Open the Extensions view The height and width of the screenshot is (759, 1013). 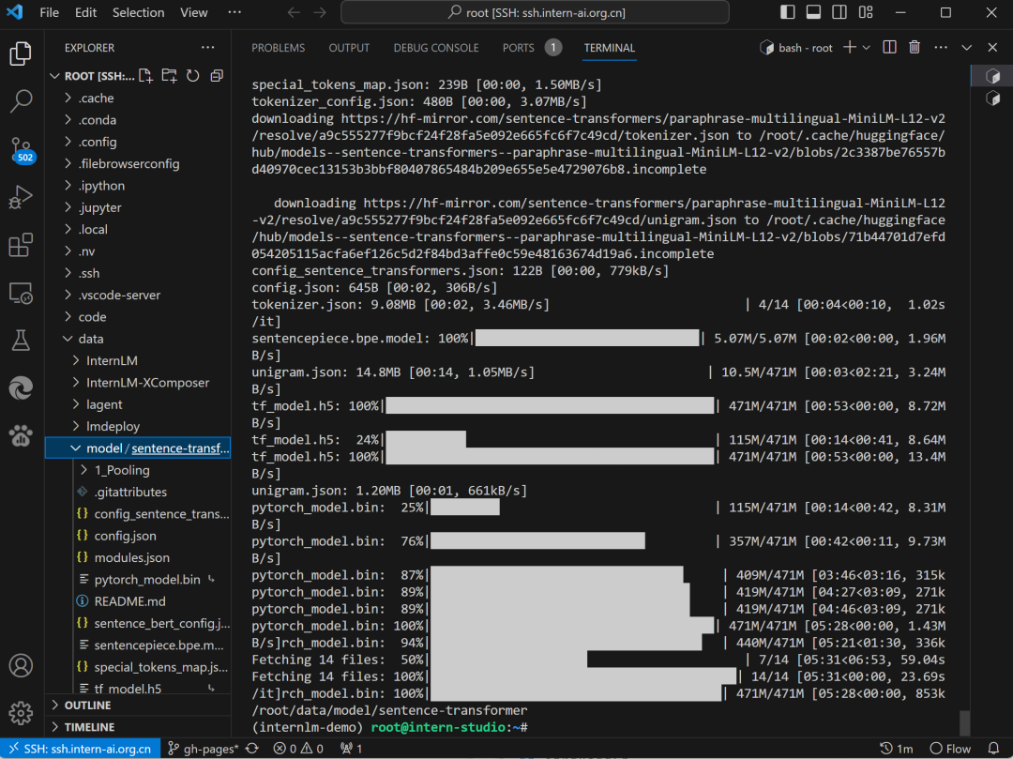[x=21, y=245]
